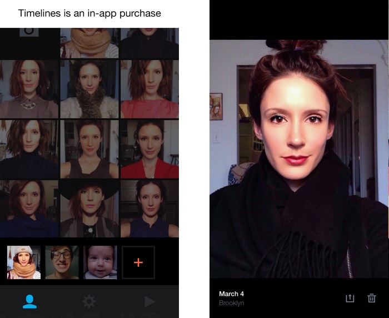Play the timeline with the play icon
The width and height of the screenshot is (389, 318).
149,302
